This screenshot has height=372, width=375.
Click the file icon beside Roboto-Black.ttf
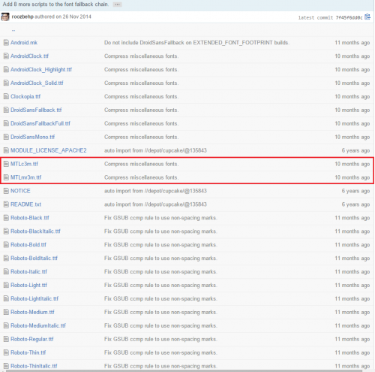point(6,218)
